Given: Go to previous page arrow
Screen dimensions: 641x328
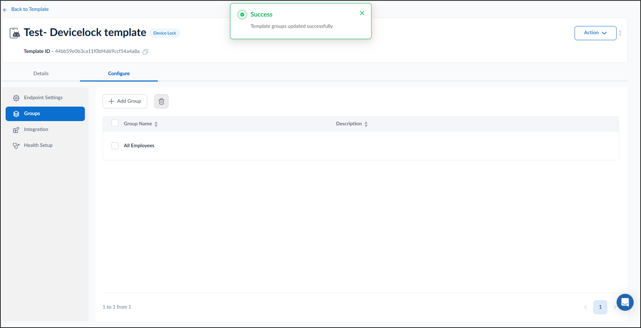Looking at the screenshot, I should [585, 307].
